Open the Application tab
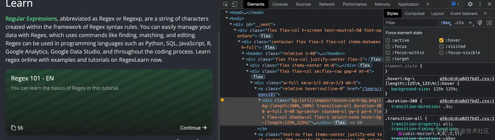The image size is (495, 140). (408, 4)
